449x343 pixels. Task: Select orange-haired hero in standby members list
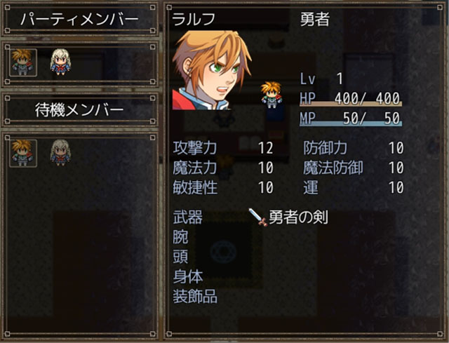click(x=22, y=153)
